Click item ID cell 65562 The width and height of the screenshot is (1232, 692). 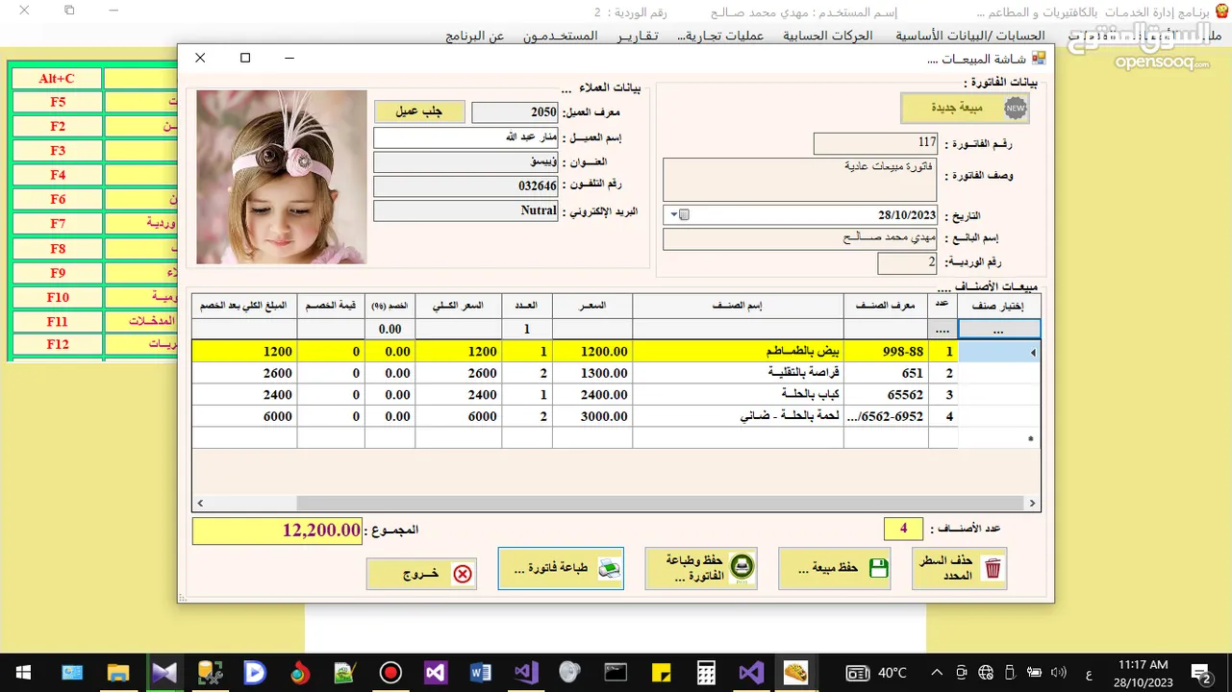tap(886, 395)
